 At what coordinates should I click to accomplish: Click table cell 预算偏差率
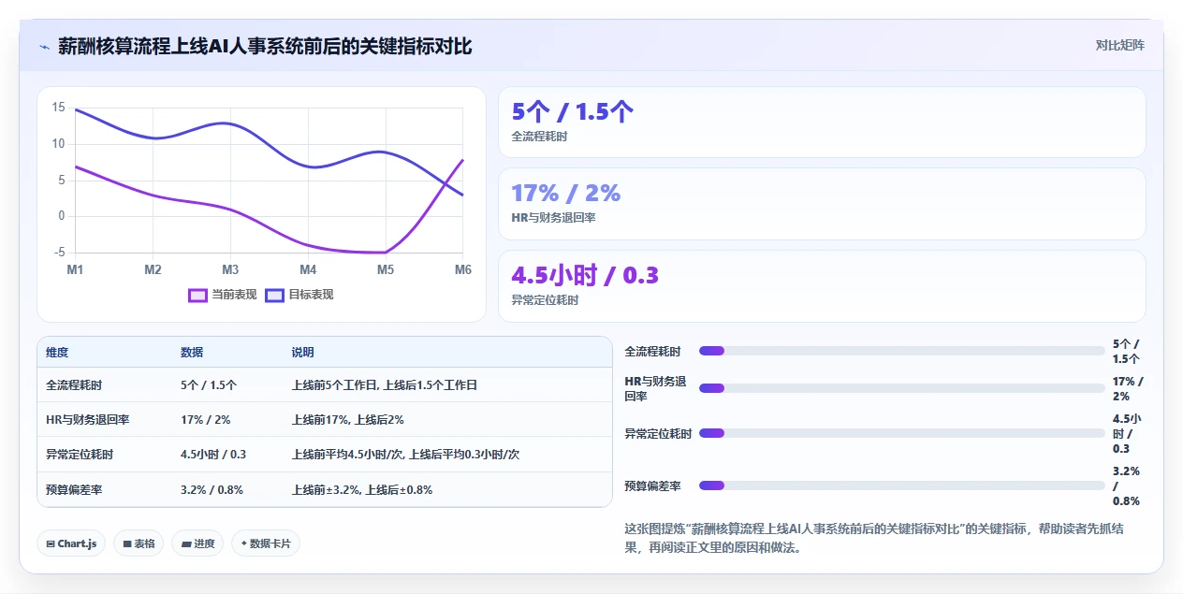pos(74,490)
